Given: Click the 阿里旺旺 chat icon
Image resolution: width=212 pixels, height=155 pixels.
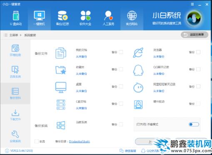Looking at the screenshot, I should [x=138, y=87].
